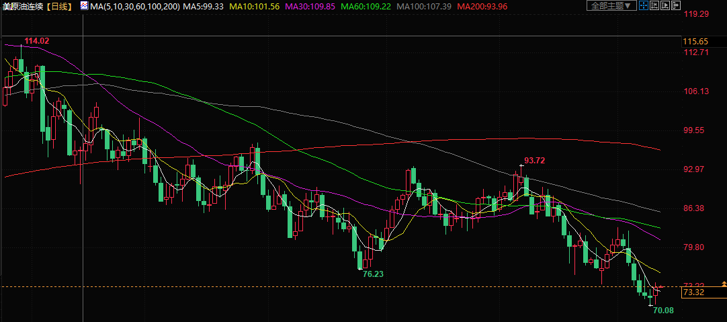Toggle the blue crosshair cursor icon
This screenshot has height=322, width=727.
[644, 6]
